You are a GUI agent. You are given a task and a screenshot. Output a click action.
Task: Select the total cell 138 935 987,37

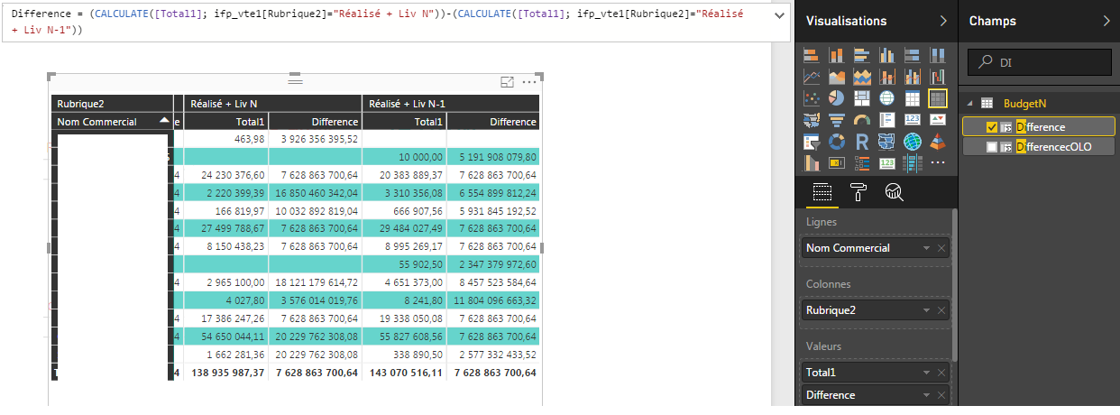pos(226,372)
